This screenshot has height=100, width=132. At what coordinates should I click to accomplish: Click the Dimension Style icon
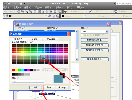click(x=91, y=11)
